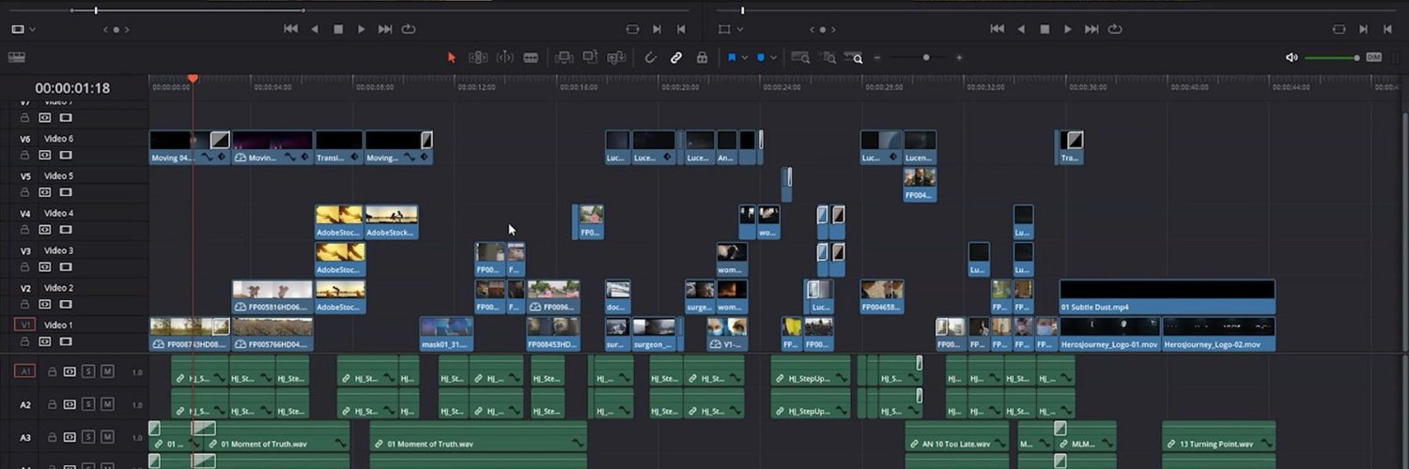Screen dimensions: 1409x469
Task: Toggle the DIM audio button
Action: (1373, 57)
